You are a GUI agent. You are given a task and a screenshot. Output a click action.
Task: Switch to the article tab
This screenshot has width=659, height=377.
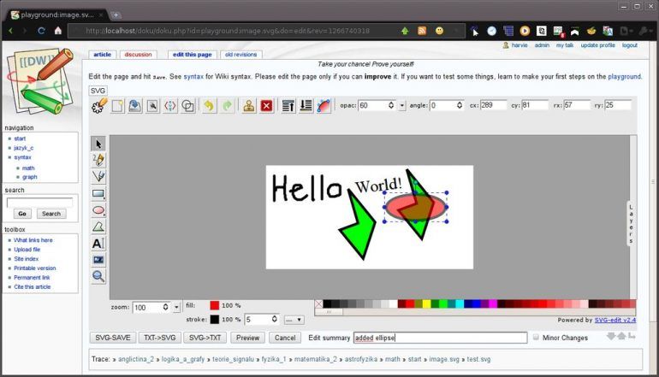[x=102, y=55]
